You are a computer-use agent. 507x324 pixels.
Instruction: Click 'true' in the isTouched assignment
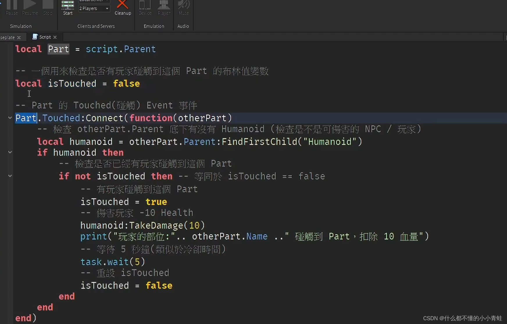coord(156,202)
